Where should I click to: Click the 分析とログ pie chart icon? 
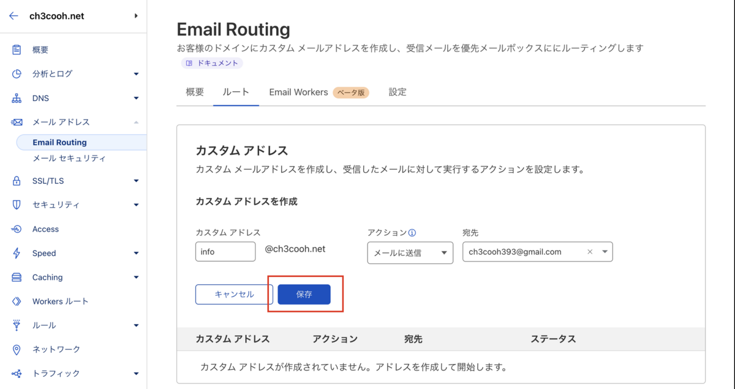(17, 74)
